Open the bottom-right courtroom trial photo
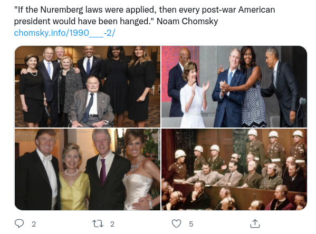 point(234,169)
